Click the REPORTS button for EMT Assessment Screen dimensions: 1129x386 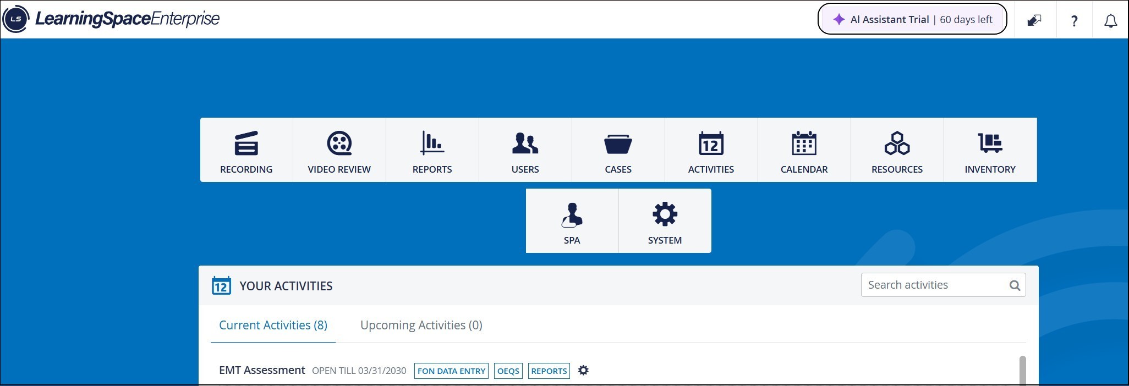549,371
